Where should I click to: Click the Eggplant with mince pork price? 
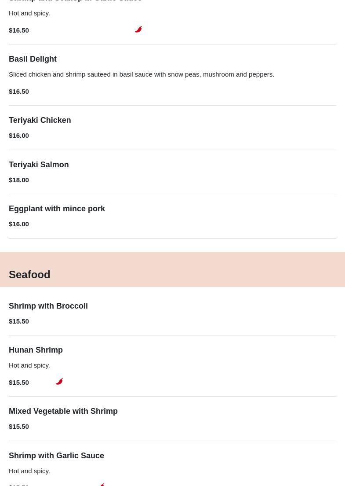click(19, 224)
